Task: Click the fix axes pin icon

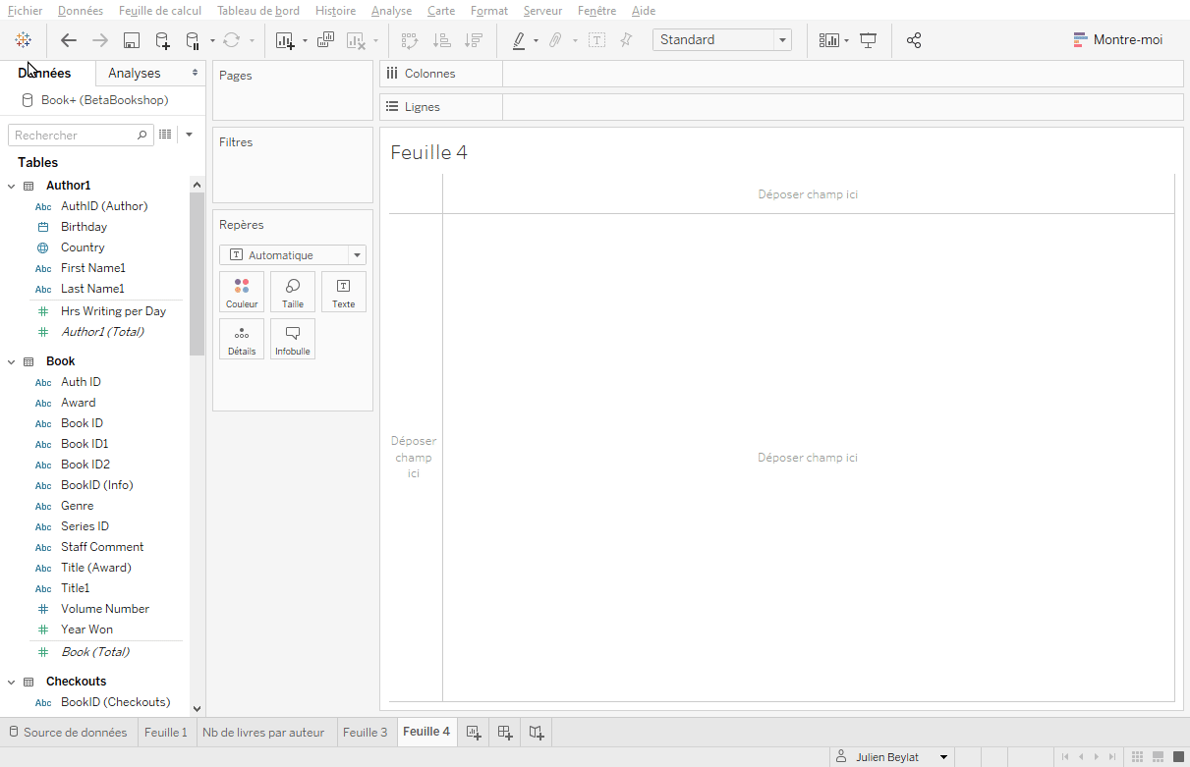Action: point(626,40)
